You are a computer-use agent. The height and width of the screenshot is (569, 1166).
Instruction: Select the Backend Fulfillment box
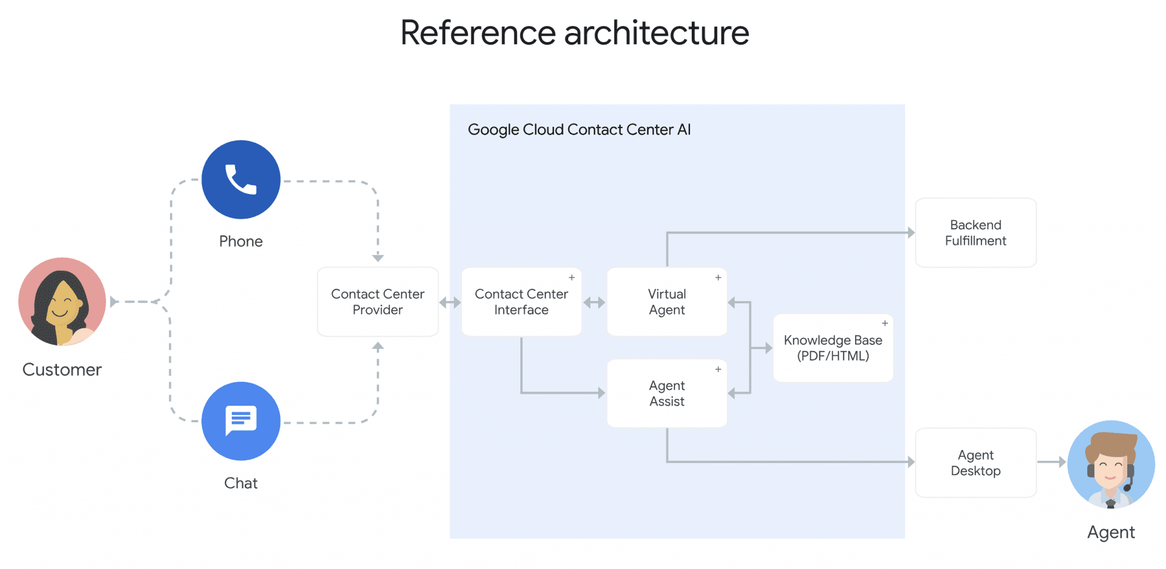(976, 233)
